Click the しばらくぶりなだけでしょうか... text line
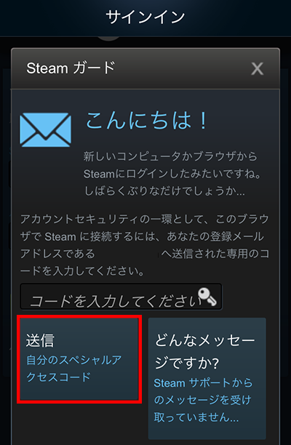The width and height of the screenshot is (291, 445). (x=164, y=191)
